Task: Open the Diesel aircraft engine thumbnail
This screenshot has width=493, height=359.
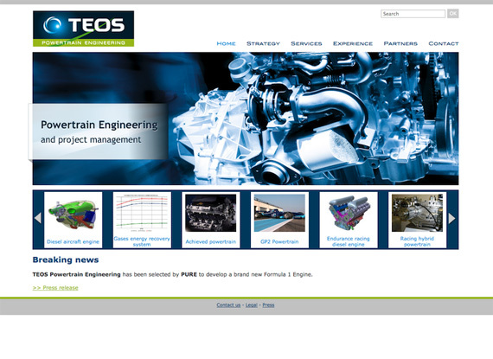Action: click(x=73, y=214)
